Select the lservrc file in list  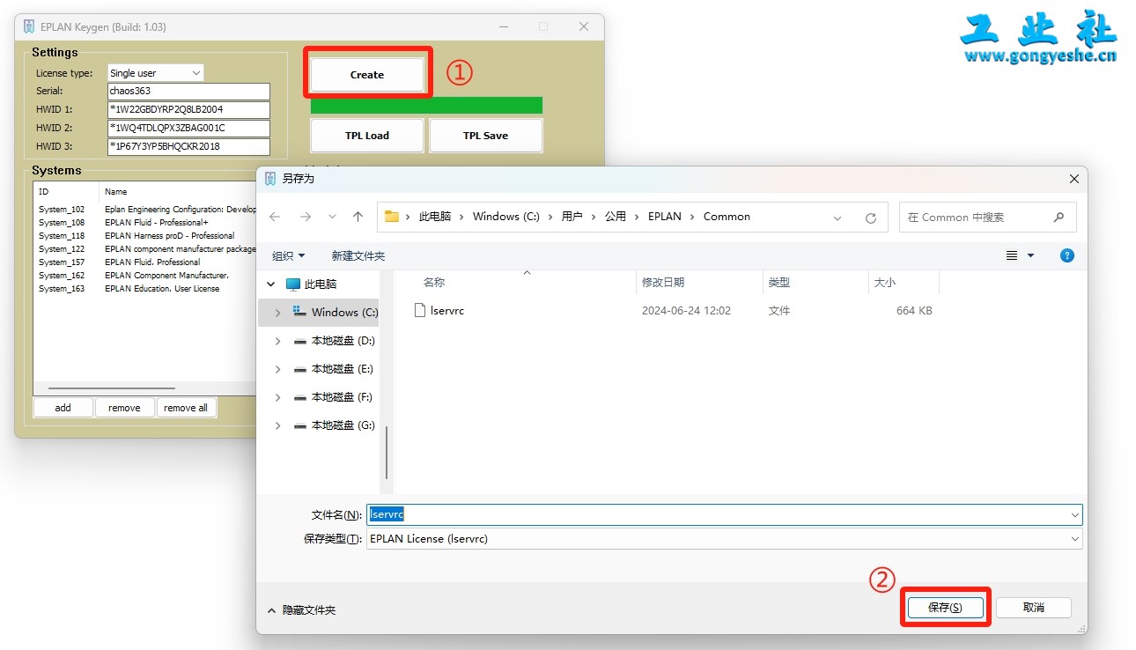(x=447, y=311)
